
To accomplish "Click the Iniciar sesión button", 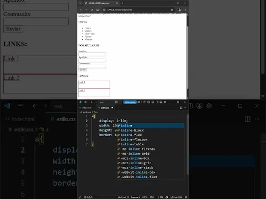I will tap(130, 102).
